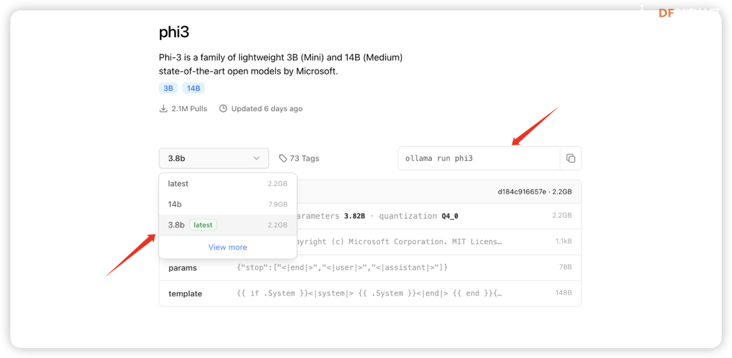Choose the 14b model tag
This screenshot has height=358, width=732.
pyautogui.click(x=228, y=204)
